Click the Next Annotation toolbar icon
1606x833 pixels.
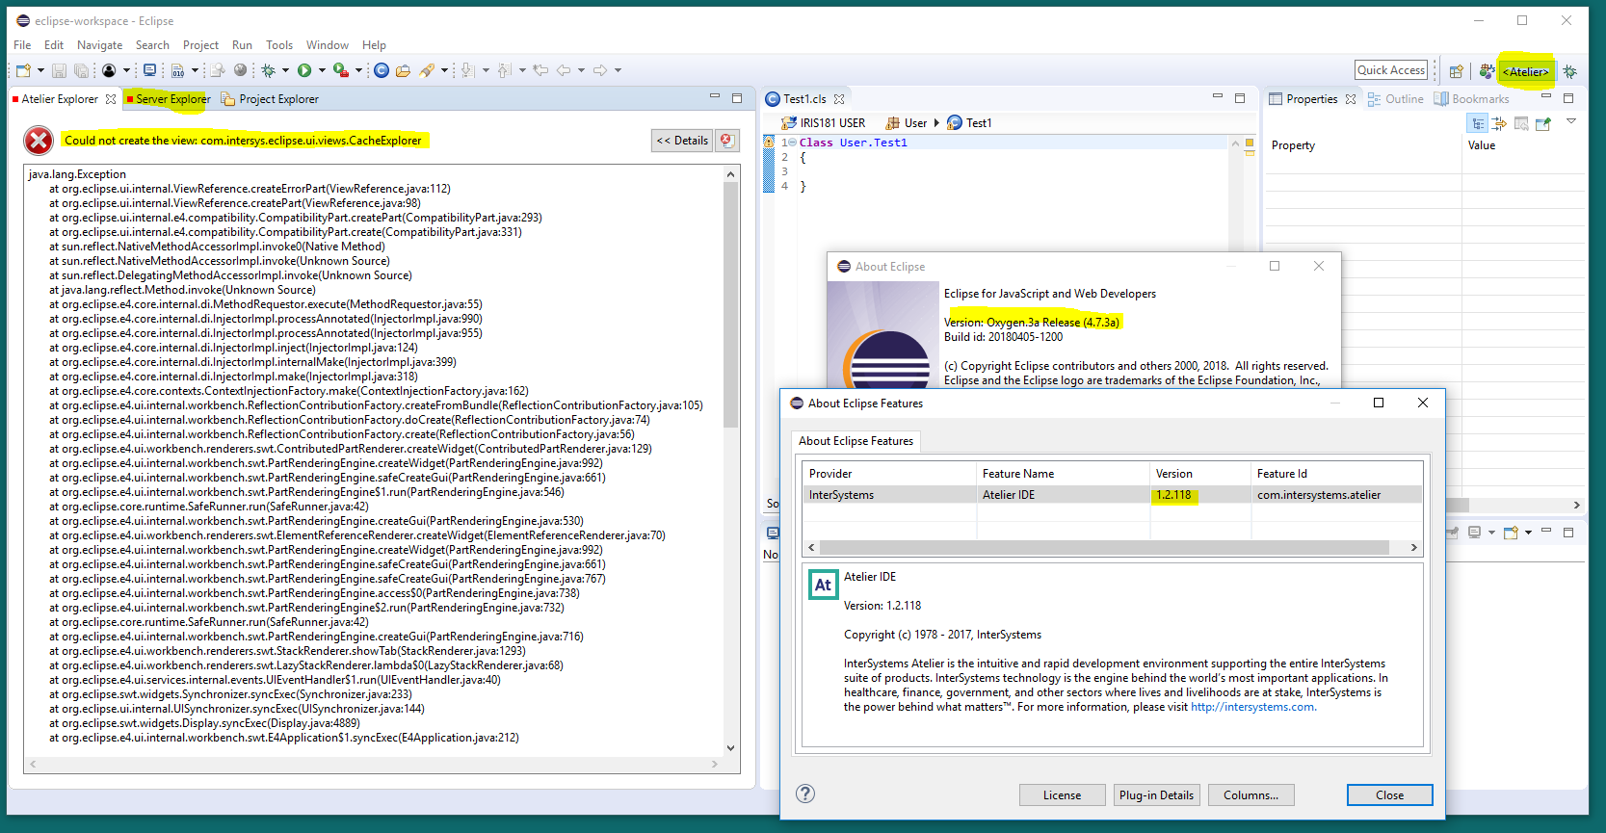tap(467, 70)
